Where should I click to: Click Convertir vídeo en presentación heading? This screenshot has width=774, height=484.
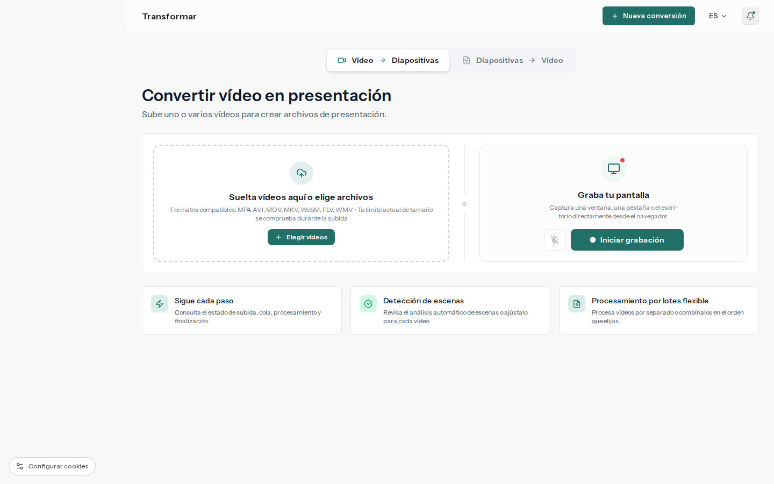[x=267, y=96]
